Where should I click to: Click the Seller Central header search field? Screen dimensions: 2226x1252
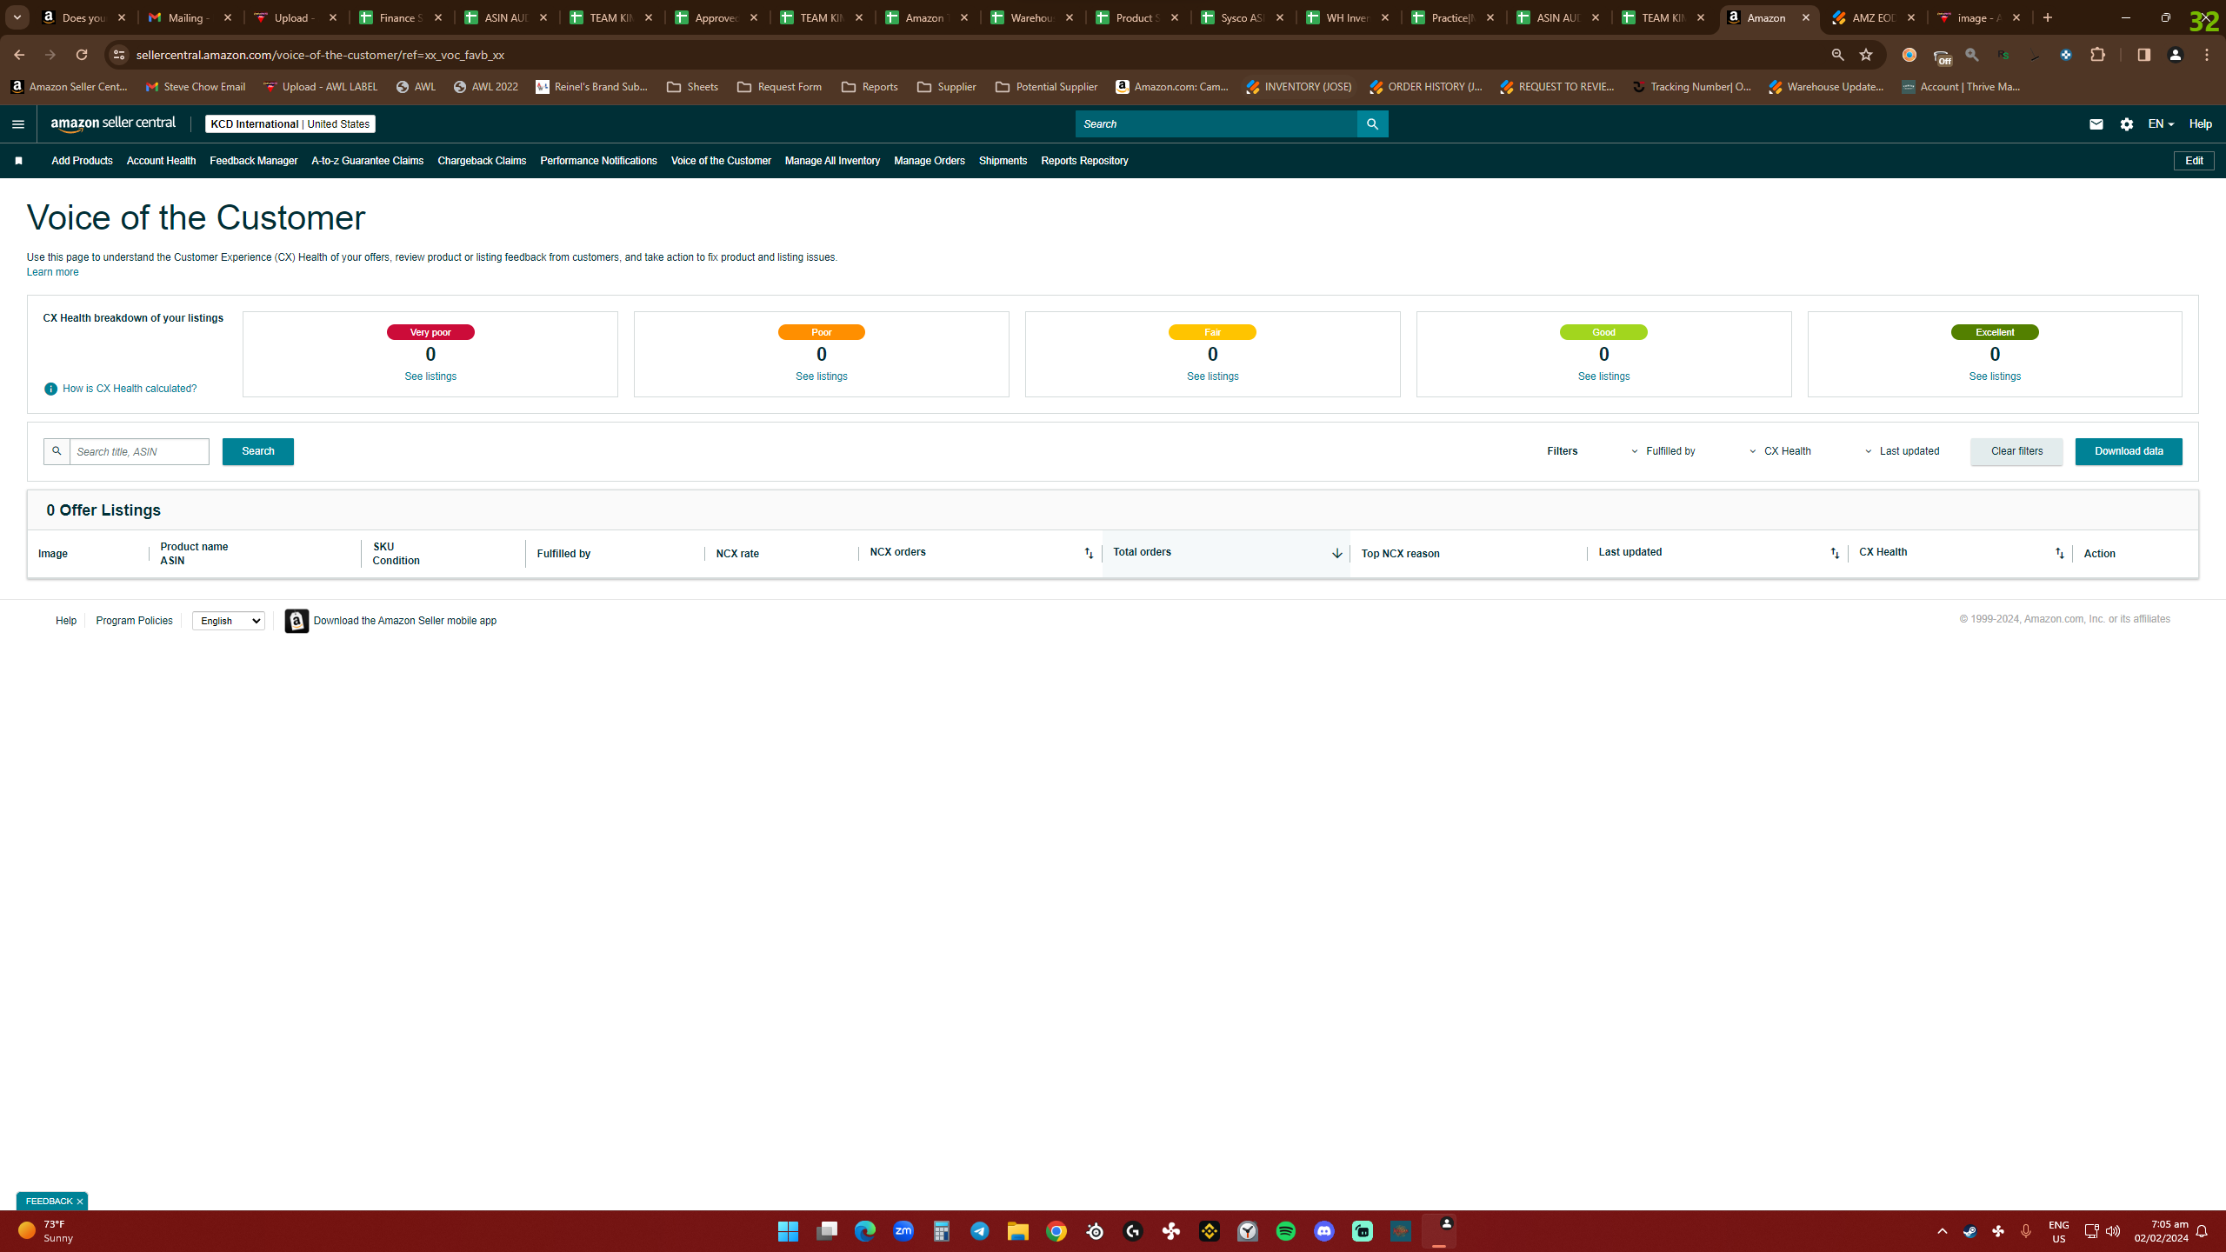click(x=1216, y=124)
